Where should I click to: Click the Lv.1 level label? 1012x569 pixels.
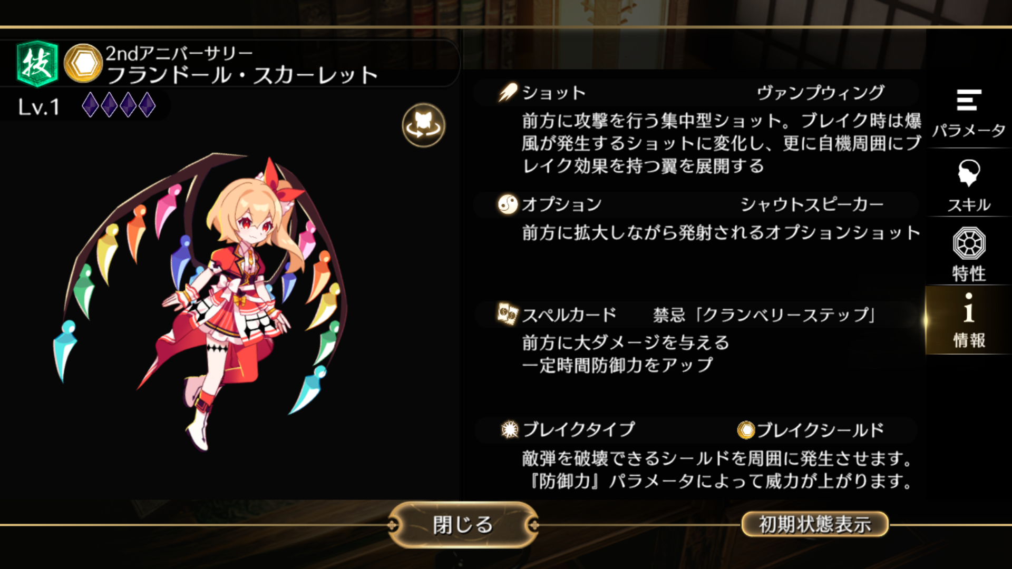(x=38, y=107)
